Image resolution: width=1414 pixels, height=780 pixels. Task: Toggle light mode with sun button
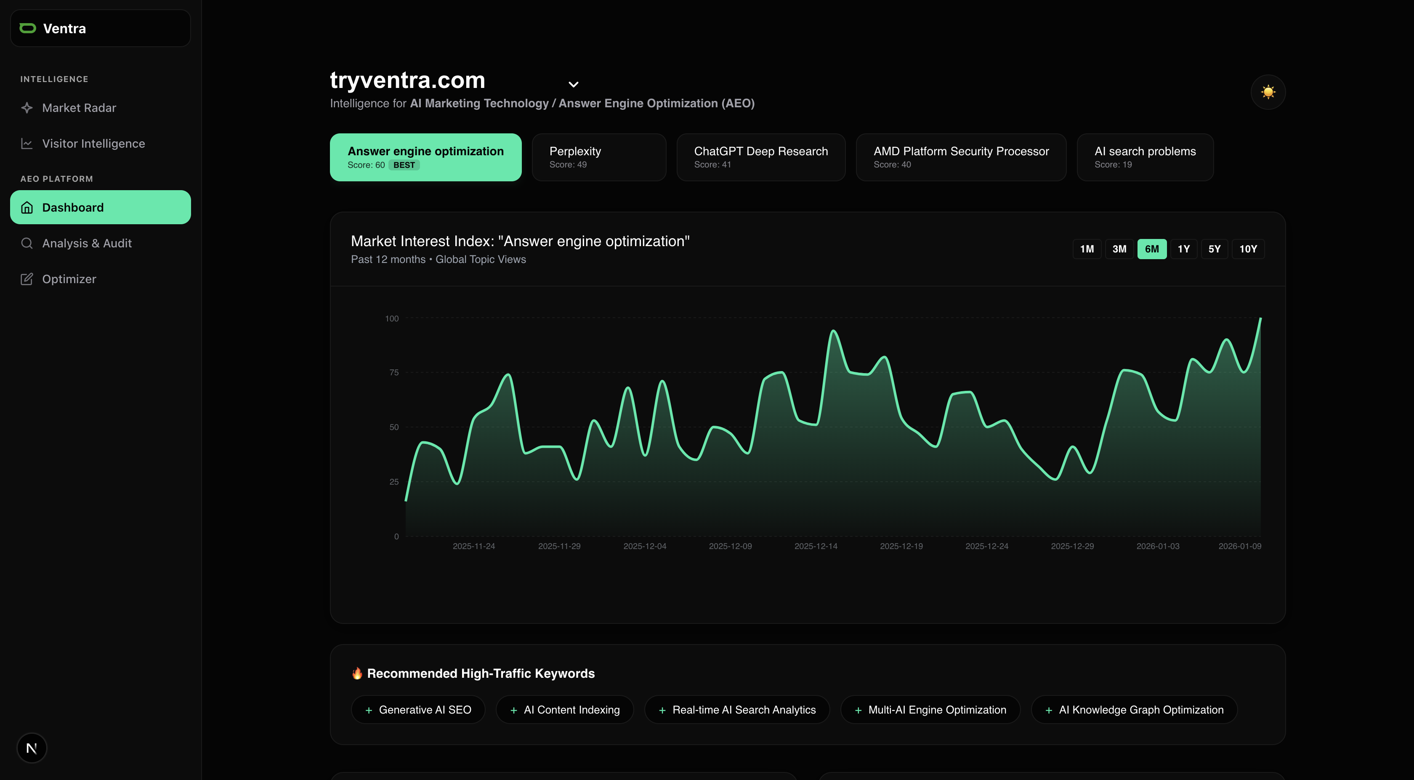[1268, 92]
